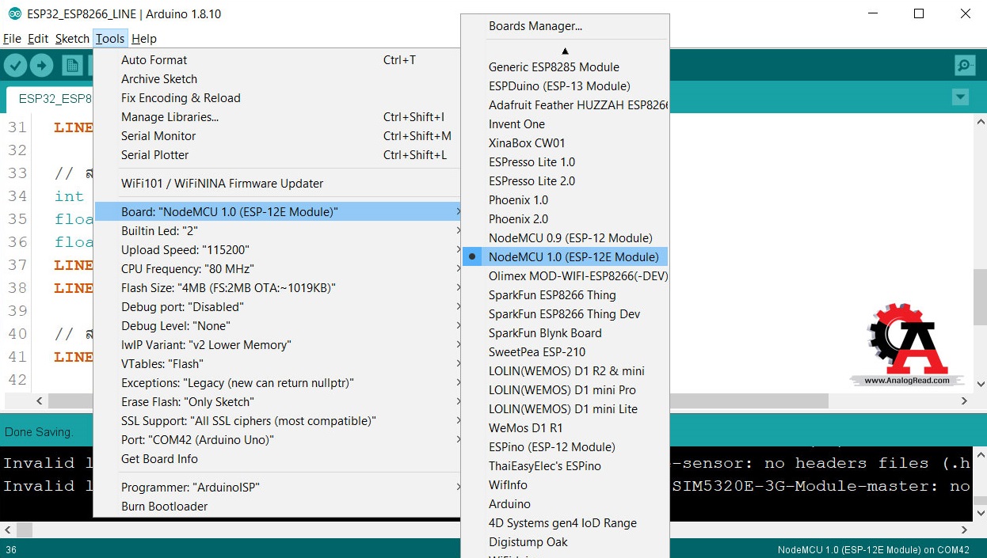987x558 pixels.
Task: Open the Edit menu
Action: (38, 38)
